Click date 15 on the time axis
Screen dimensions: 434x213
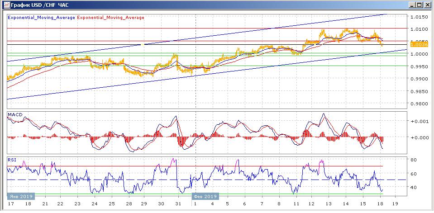click(362, 204)
